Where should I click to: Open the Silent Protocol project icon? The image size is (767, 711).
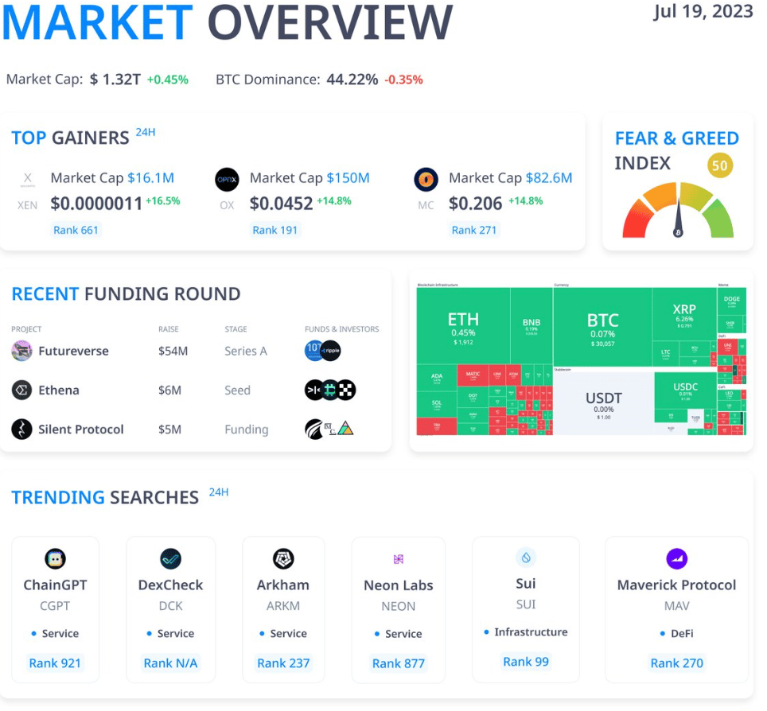pyautogui.click(x=22, y=429)
